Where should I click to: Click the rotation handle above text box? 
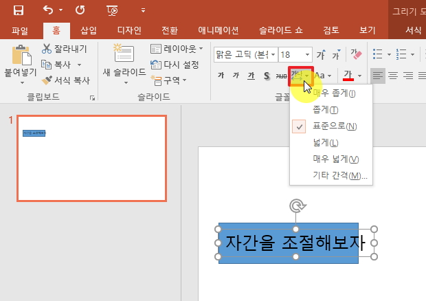click(298, 206)
